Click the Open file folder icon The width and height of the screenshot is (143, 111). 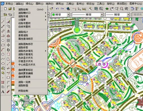coord(10,9)
